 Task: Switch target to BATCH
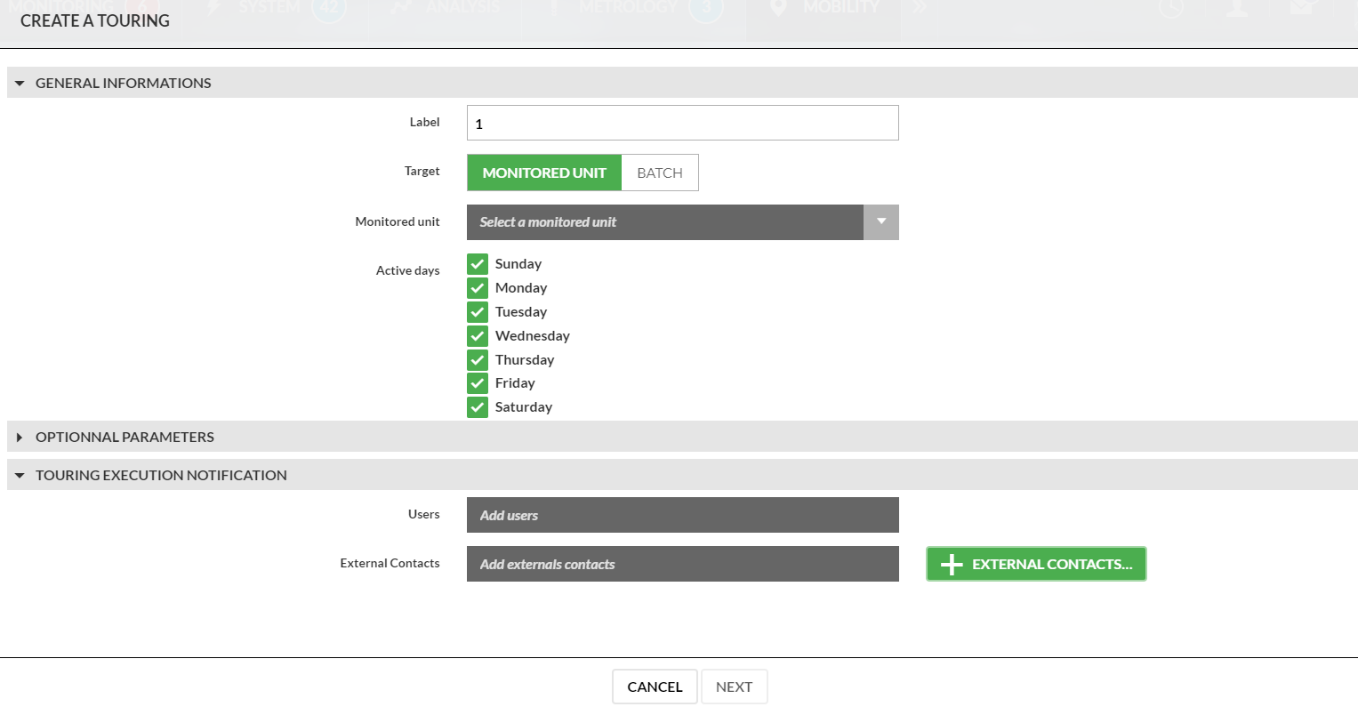point(660,173)
